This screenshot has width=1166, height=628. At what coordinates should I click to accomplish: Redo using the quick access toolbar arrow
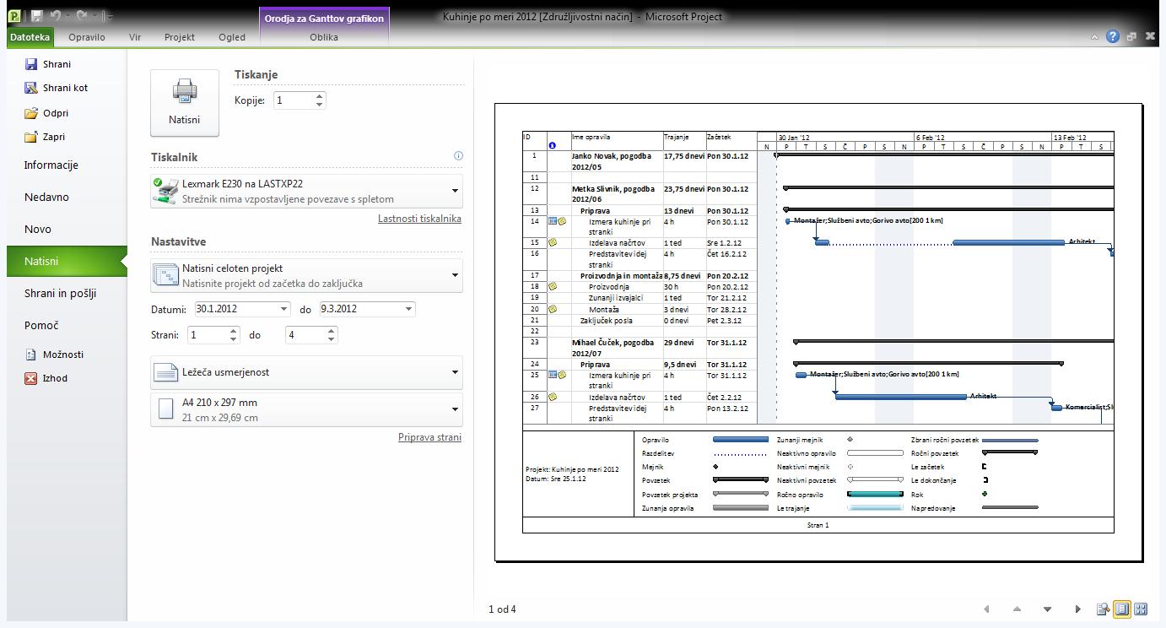click(82, 16)
